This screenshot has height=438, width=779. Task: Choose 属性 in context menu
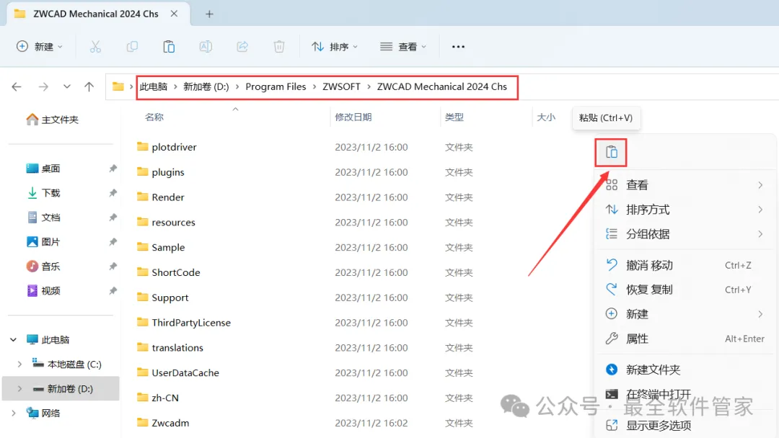pos(685,339)
